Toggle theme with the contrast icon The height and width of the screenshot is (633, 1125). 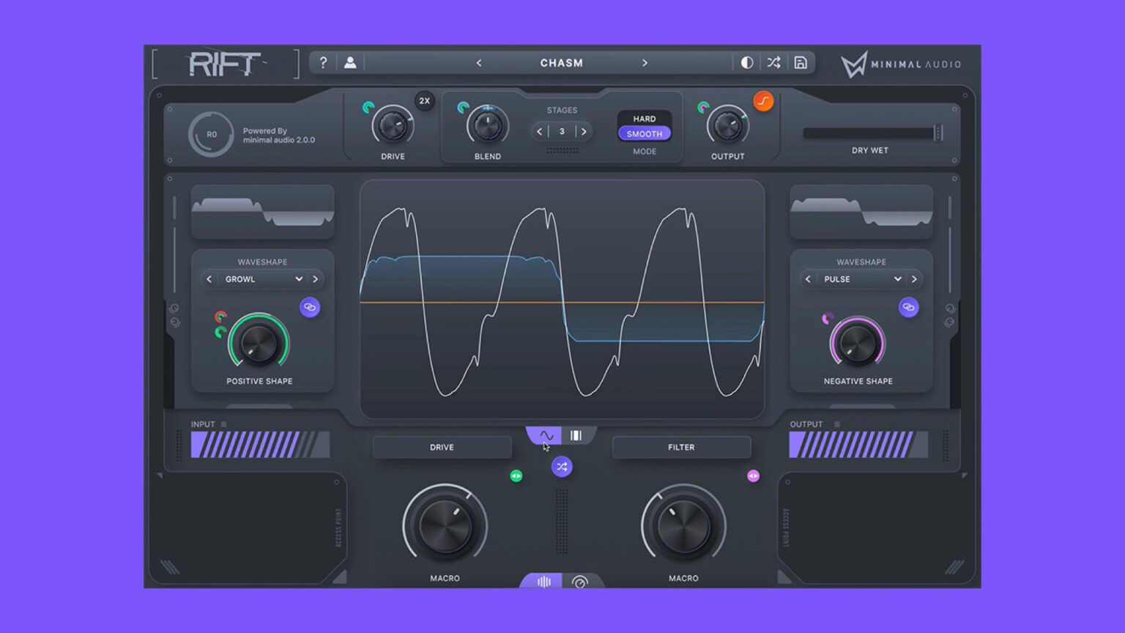746,62
